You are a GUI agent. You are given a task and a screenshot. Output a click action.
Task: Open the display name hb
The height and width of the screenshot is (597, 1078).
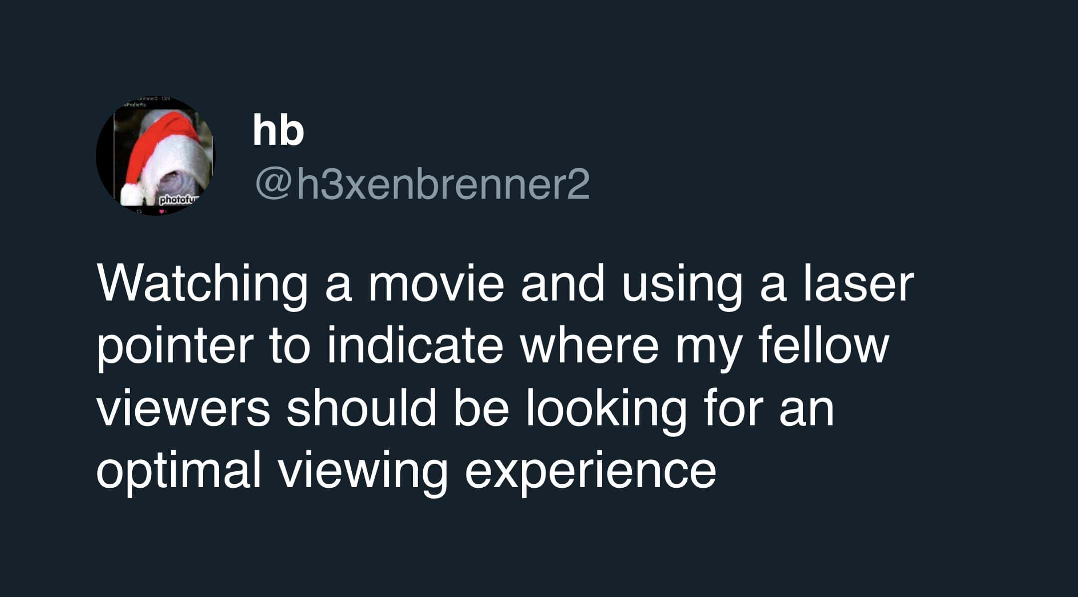click(278, 130)
